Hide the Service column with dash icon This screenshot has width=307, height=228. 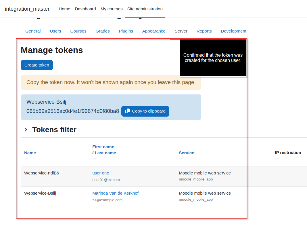tap(181, 159)
